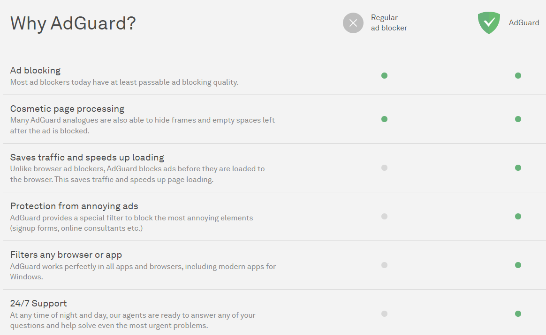Image resolution: width=546 pixels, height=335 pixels.
Task: Click AdGuard's green dot for Filters any browser
Action: click(518, 265)
